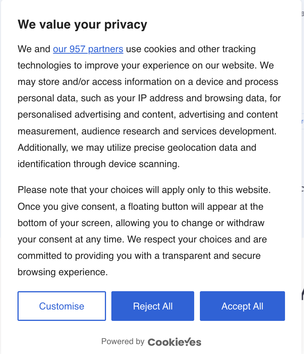
Task: Click the Powered by CookieYes credit
Action: click(x=151, y=341)
